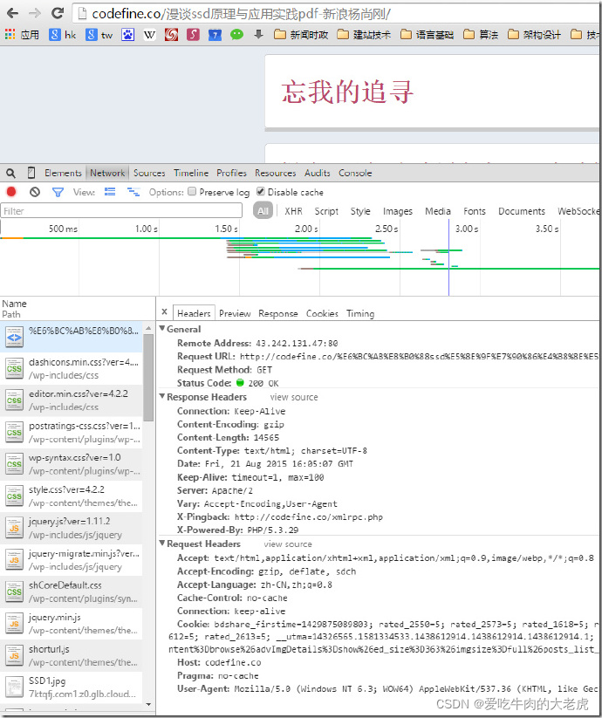Open the Baidu paw bookmark
The width and height of the screenshot is (602, 718).
(x=127, y=34)
